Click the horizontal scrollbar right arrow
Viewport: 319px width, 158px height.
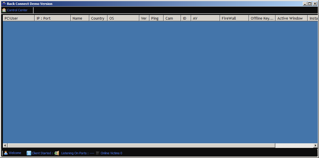[315, 146]
